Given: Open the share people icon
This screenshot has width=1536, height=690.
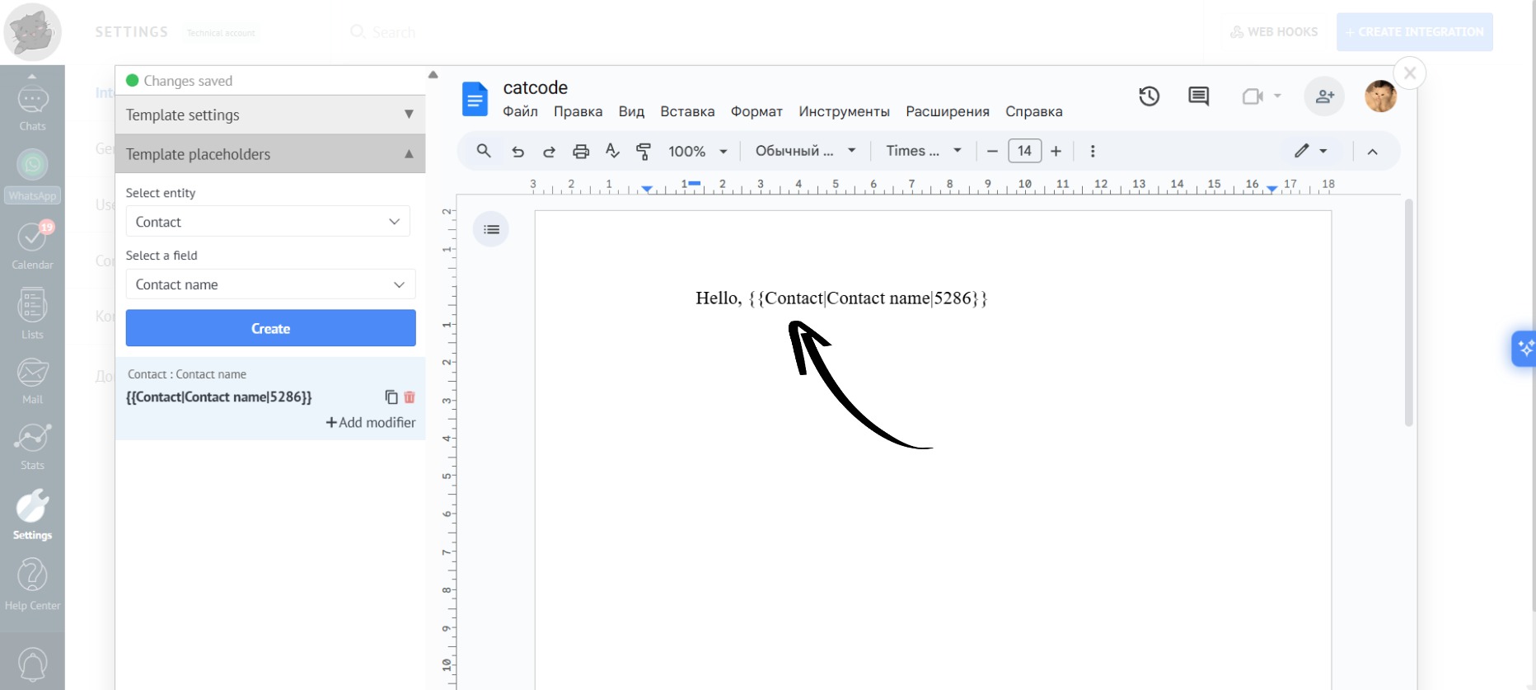Looking at the screenshot, I should click(1324, 96).
